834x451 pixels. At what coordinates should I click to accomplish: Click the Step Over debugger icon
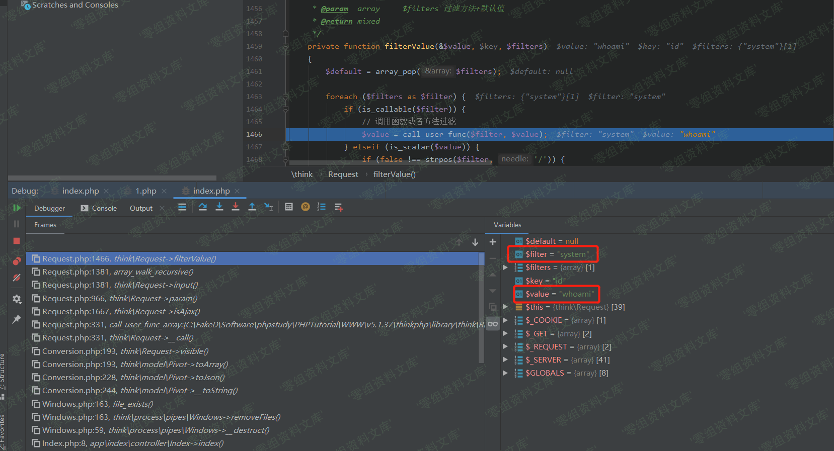(203, 207)
